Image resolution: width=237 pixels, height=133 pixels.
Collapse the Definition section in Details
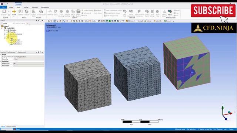pyautogui.click(x=1, y=61)
